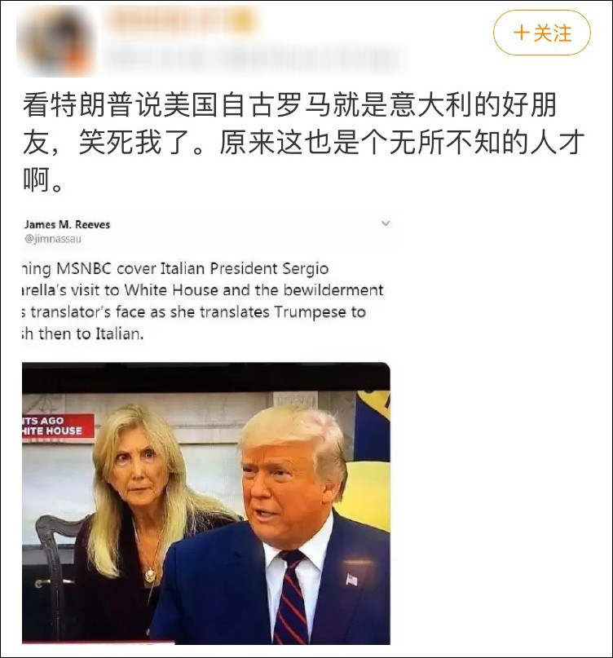Click the blurred timestamp line under the username
This screenshot has width=613, height=658.
coord(256,58)
